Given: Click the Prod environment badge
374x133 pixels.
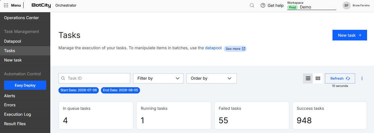Looking at the screenshot, I should point(293,8).
